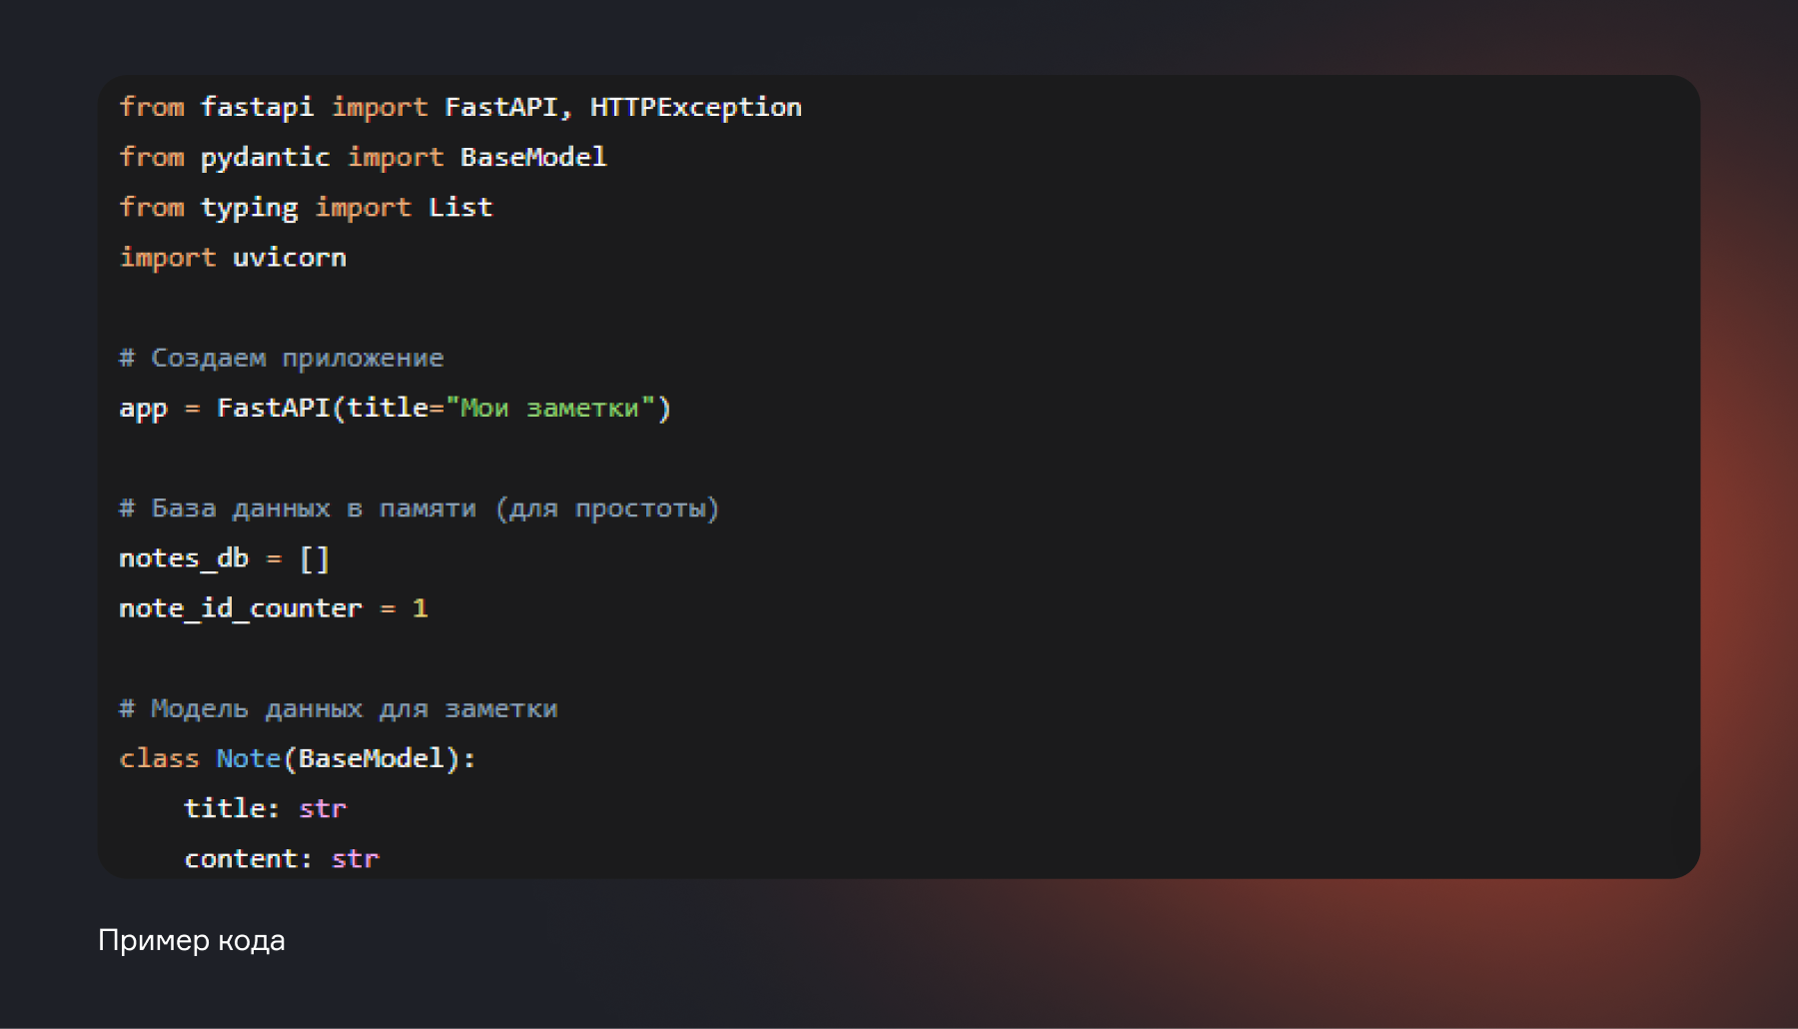Screen dimensions: 1798x1029
Task: Click the Note class name
Action: click(x=248, y=758)
